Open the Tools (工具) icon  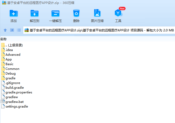118,13
